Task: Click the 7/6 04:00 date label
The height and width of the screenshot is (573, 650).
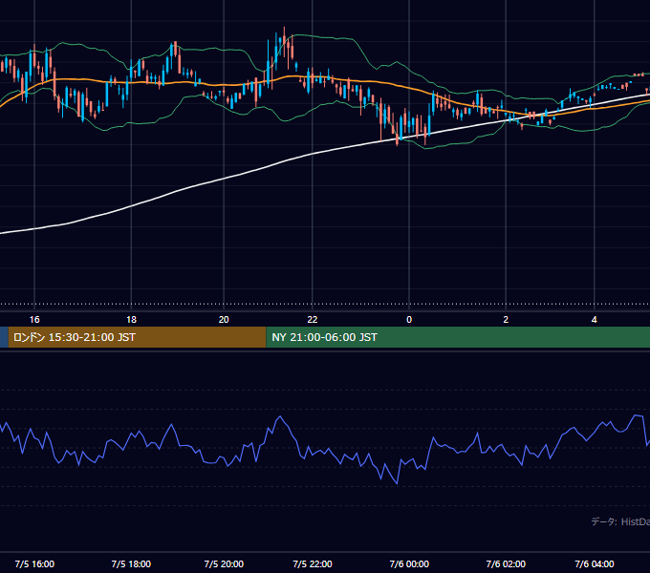Action: coord(594,563)
